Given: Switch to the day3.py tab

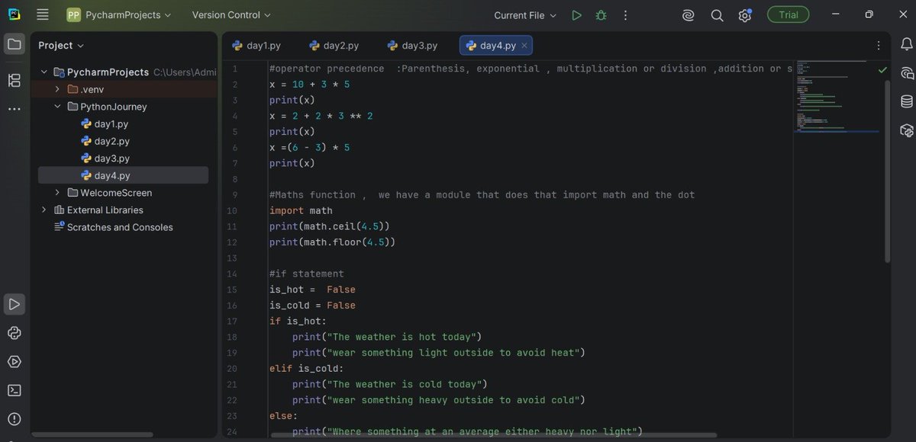Looking at the screenshot, I should coord(412,46).
